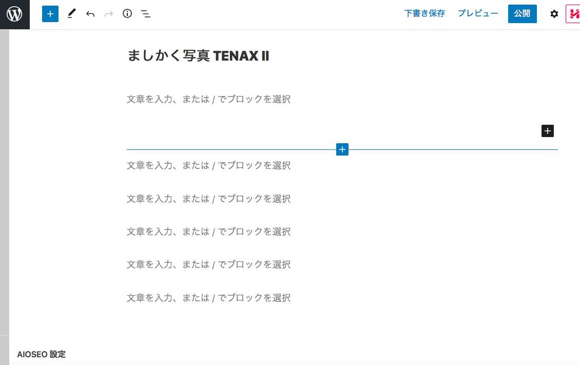Click the third empty paragraph placeholder
The image size is (580, 365).
coord(209,199)
